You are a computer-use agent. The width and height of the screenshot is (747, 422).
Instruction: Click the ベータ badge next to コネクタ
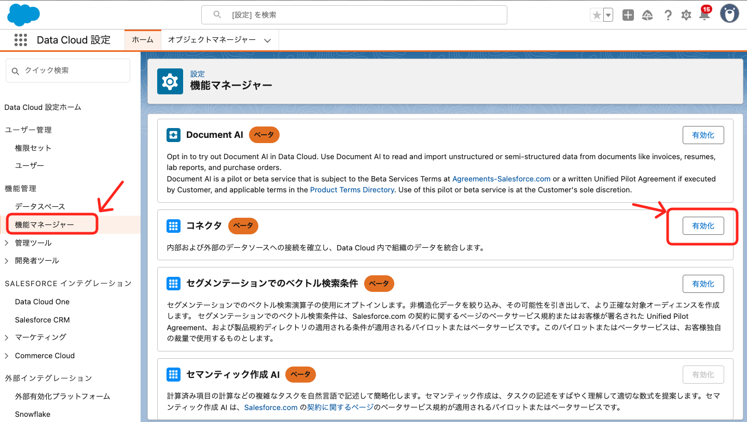243,226
